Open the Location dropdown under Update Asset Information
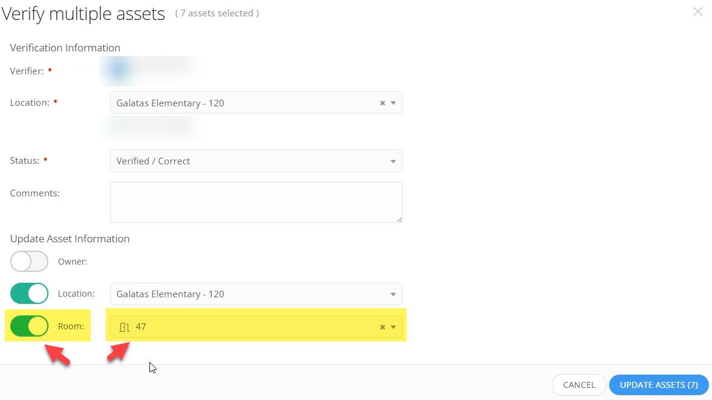This screenshot has height=400, width=712. pyautogui.click(x=393, y=294)
